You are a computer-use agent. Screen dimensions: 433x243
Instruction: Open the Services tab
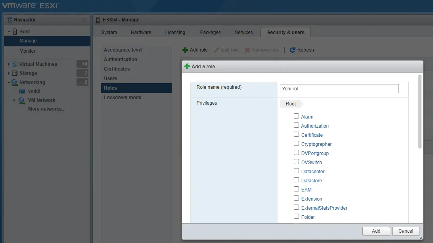click(243, 33)
